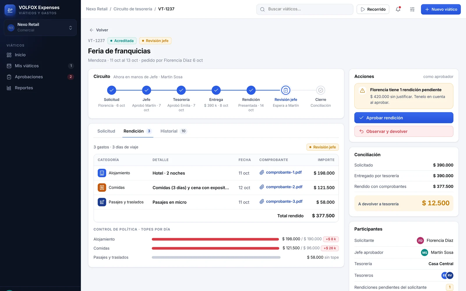This screenshot has height=291, width=466.
Task: Open the notifications bell
Action: [x=398, y=9]
